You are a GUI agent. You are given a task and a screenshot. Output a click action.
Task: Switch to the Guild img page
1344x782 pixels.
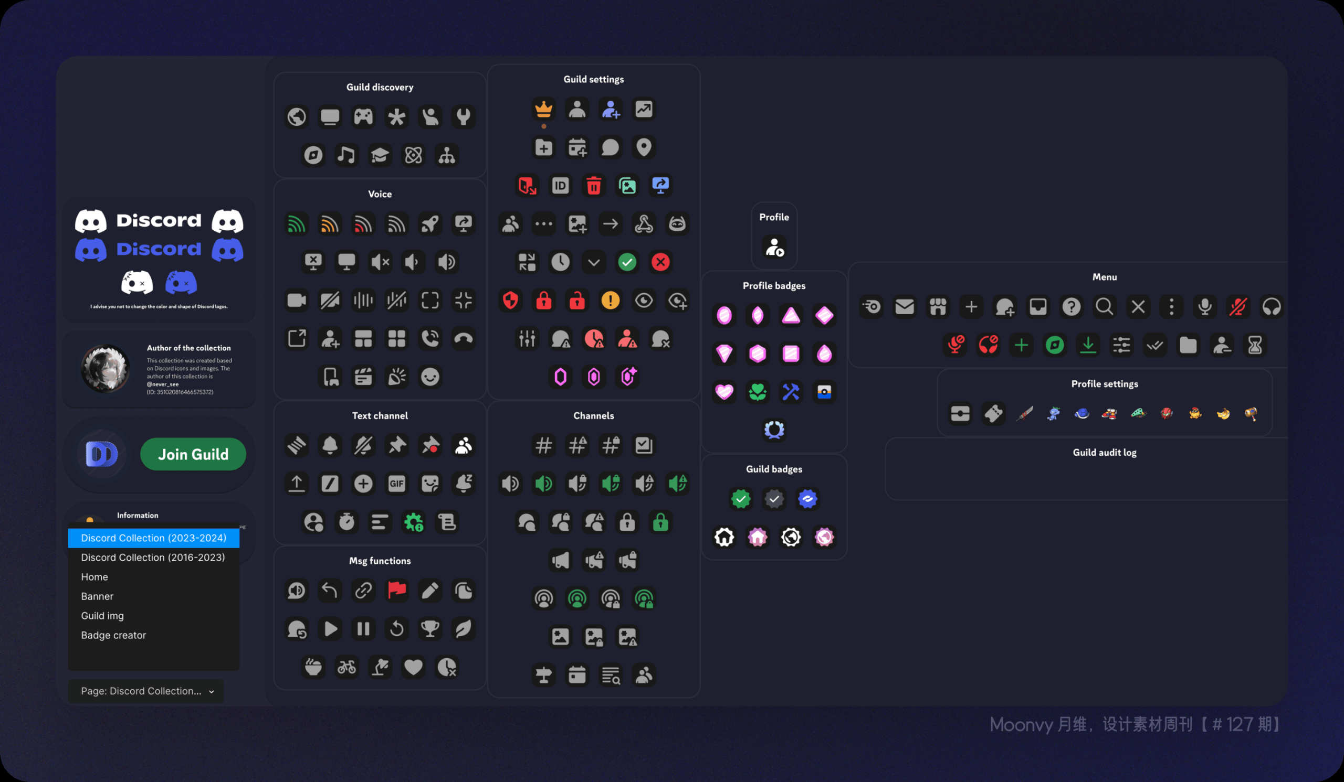[154, 616]
